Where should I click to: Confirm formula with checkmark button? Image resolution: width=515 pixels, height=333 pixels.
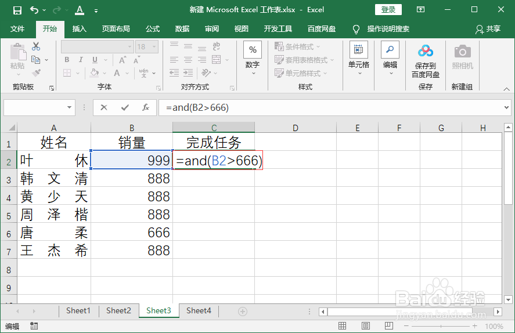click(125, 107)
